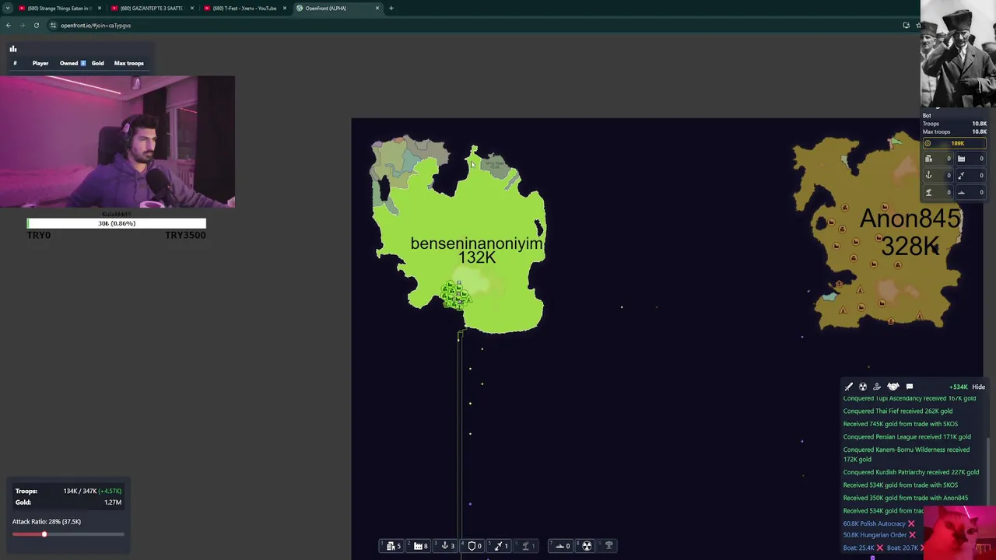This screenshot has height=560, width=996.
Task: Cancel the Boat 25.4K transport
Action: 880,548
